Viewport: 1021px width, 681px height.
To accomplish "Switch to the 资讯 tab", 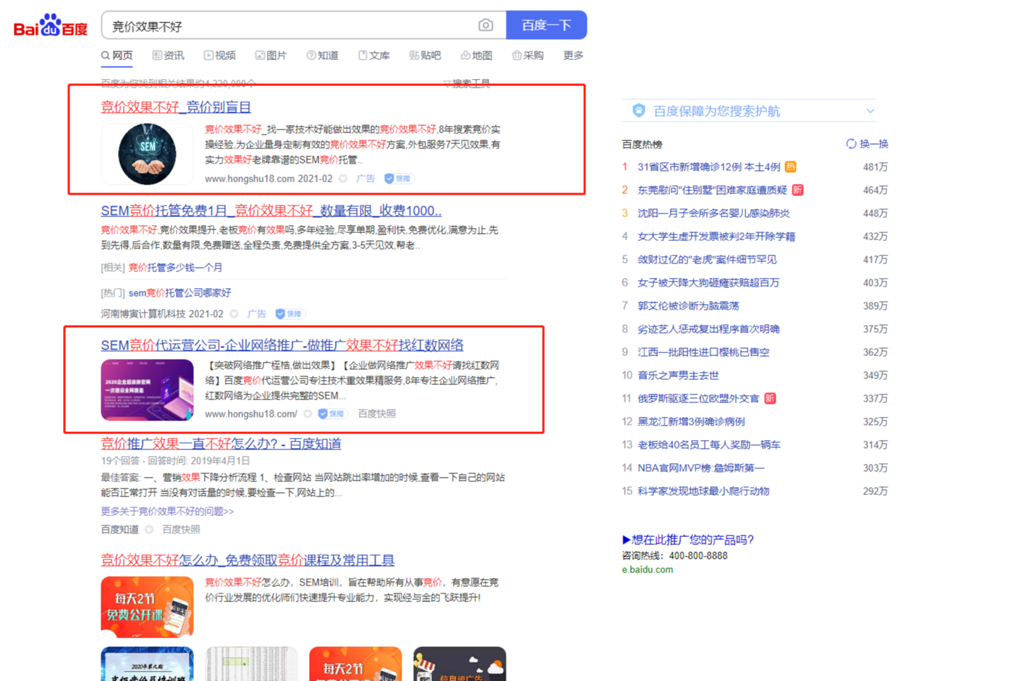I will tap(168, 56).
